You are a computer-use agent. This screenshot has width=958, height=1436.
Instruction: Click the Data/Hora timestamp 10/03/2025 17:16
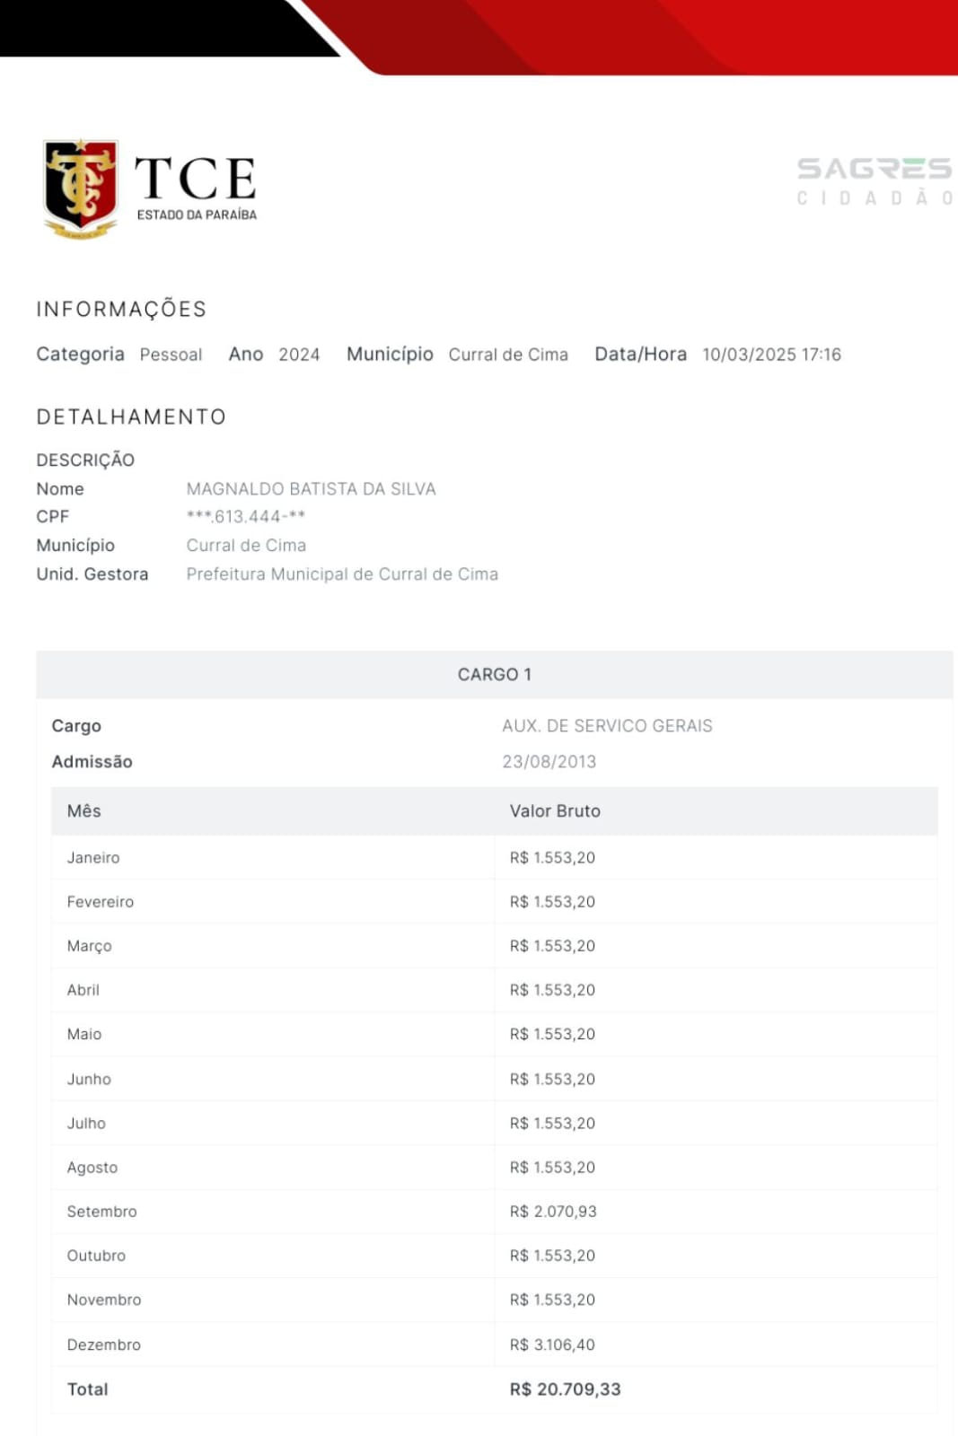771,355
